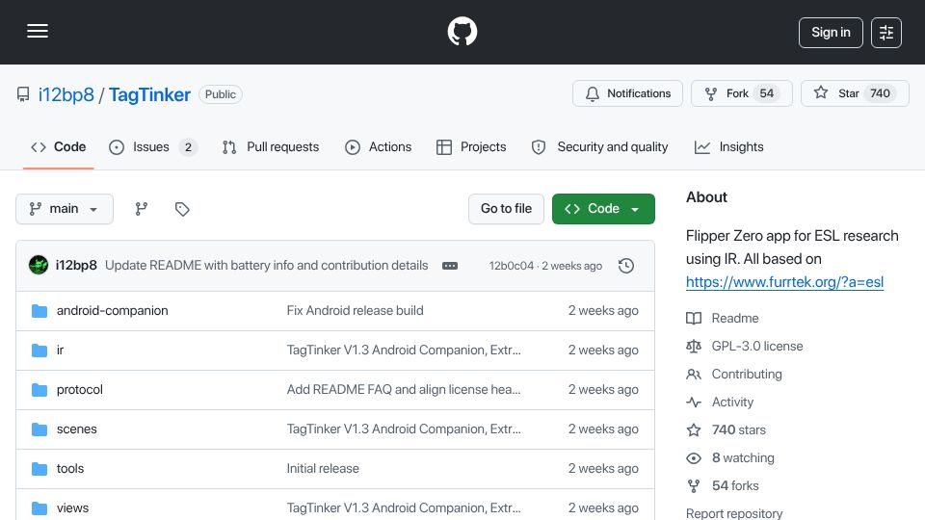Image resolution: width=925 pixels, height=520 pixels.
Task: Switch to the Code tab
Action: (x=59, y=146)
